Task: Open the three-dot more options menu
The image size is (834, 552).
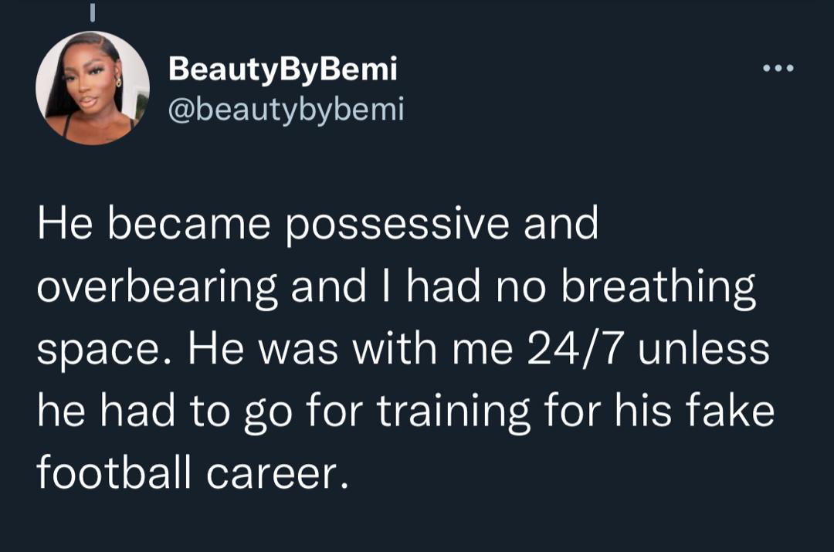Action: click(x=778, y=69)
